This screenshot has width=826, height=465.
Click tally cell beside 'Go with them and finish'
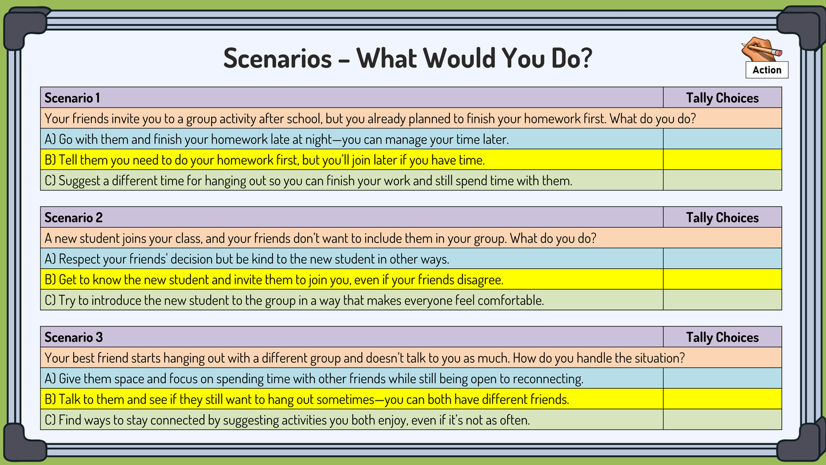(x=722, y=139)
